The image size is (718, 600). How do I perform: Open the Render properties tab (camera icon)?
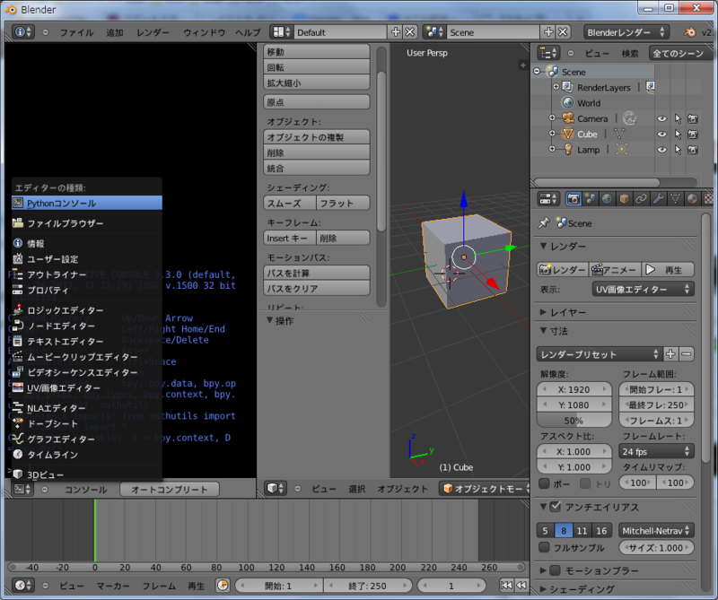574,199
